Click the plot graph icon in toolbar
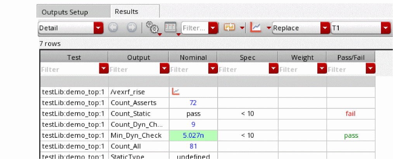 coord(256,28)
